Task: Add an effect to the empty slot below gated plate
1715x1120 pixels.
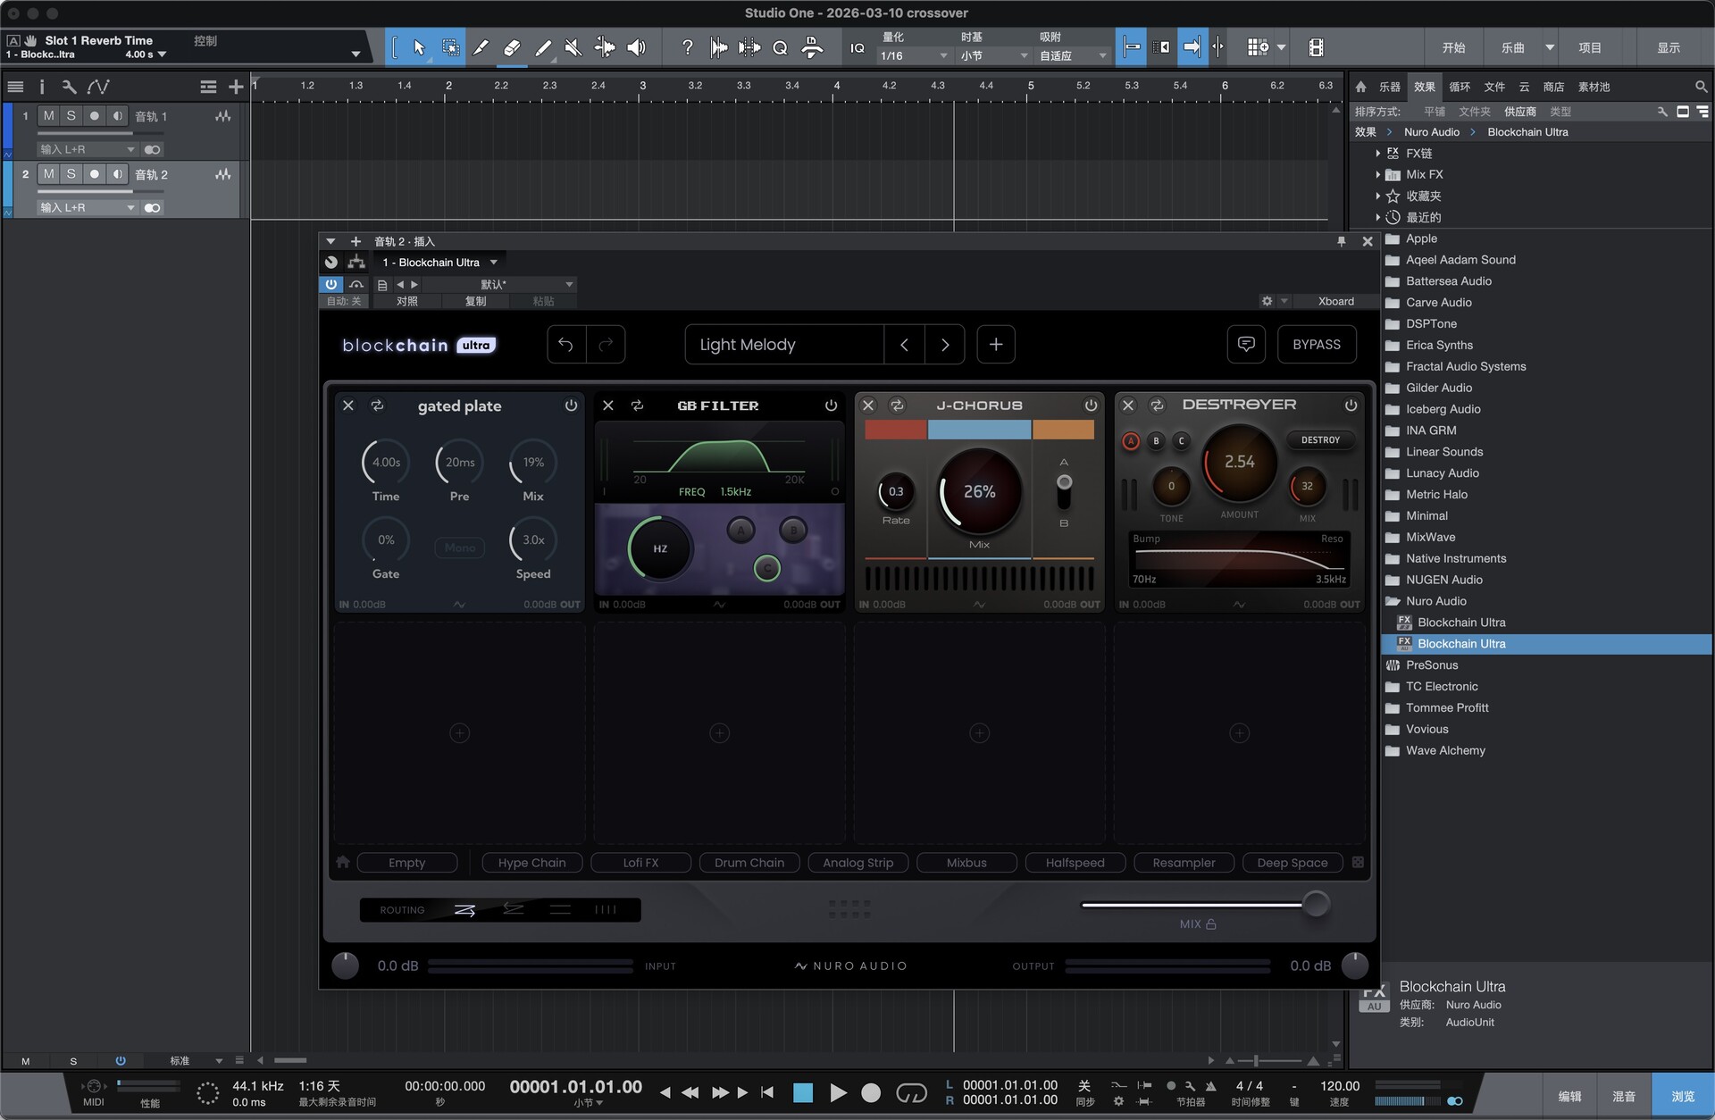Action: click(459, 733)
